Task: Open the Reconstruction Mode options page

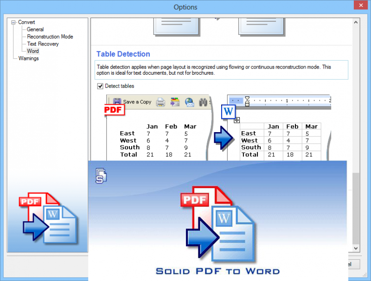Action: click(50, 37)
